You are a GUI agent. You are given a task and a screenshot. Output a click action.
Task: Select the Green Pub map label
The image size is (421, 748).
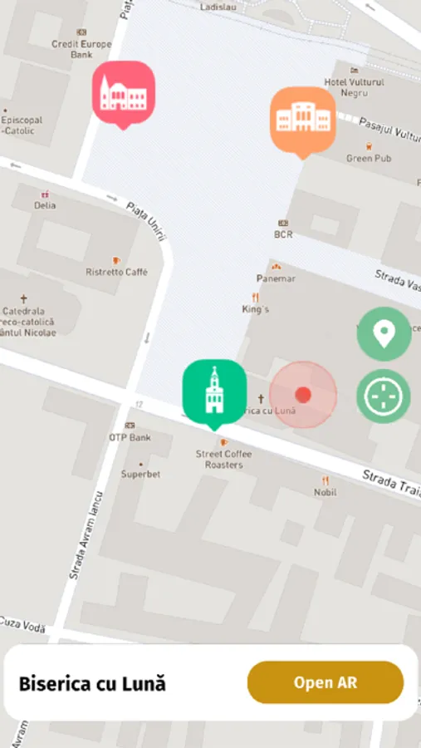[369, 158]
